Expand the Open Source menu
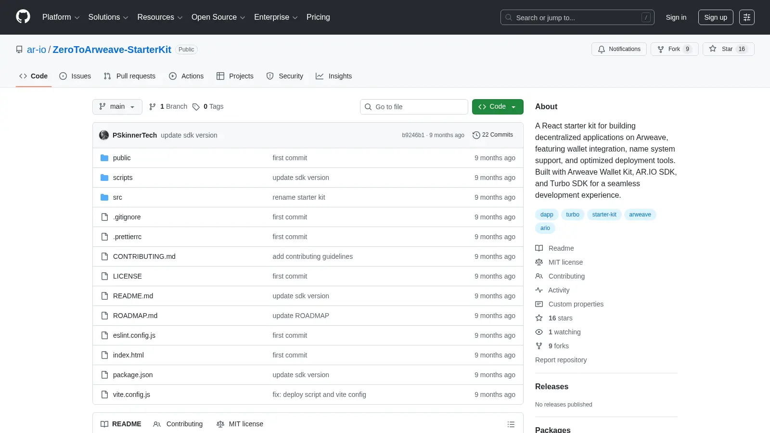The image size is (770, 433). [218, 17]
